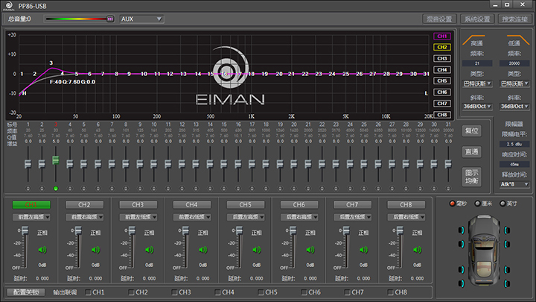Enable CH2 output link checkbox

click(131, 292)
